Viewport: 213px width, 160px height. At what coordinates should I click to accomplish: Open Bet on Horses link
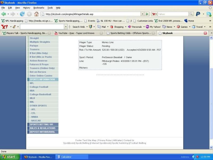pyautogui.click(x=38, y=72)
